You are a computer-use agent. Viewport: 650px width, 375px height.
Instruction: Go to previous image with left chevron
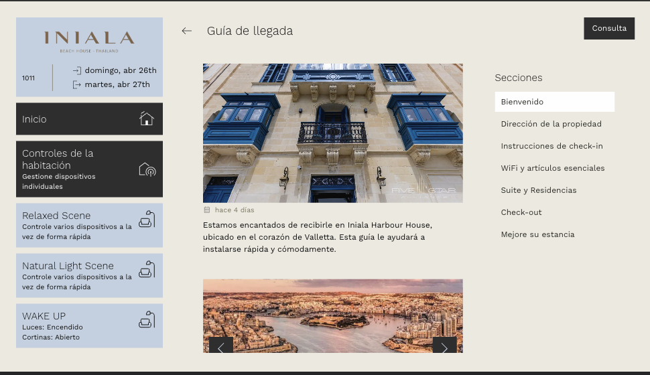pos(221,345)
